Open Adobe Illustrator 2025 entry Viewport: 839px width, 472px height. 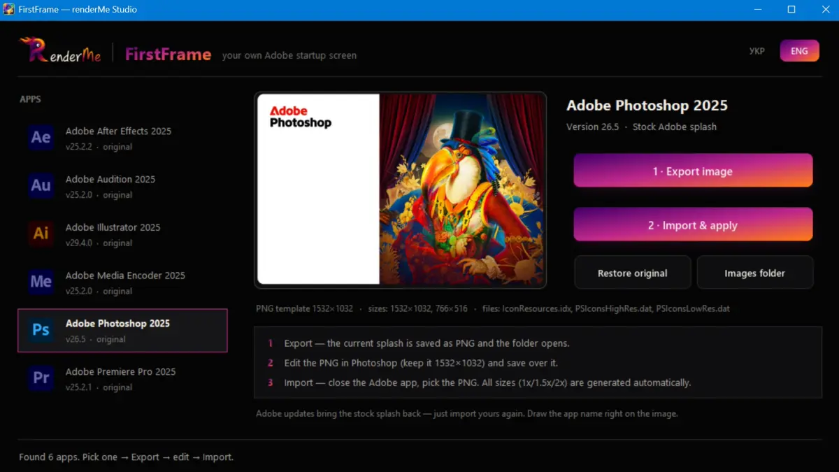tap(122, 234)
